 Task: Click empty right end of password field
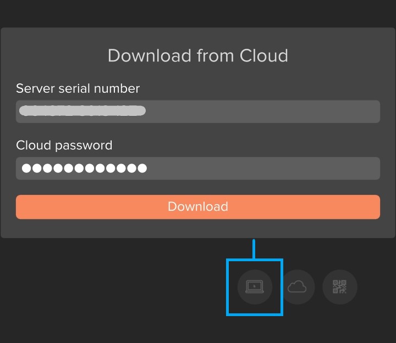[x=352, y=168]
